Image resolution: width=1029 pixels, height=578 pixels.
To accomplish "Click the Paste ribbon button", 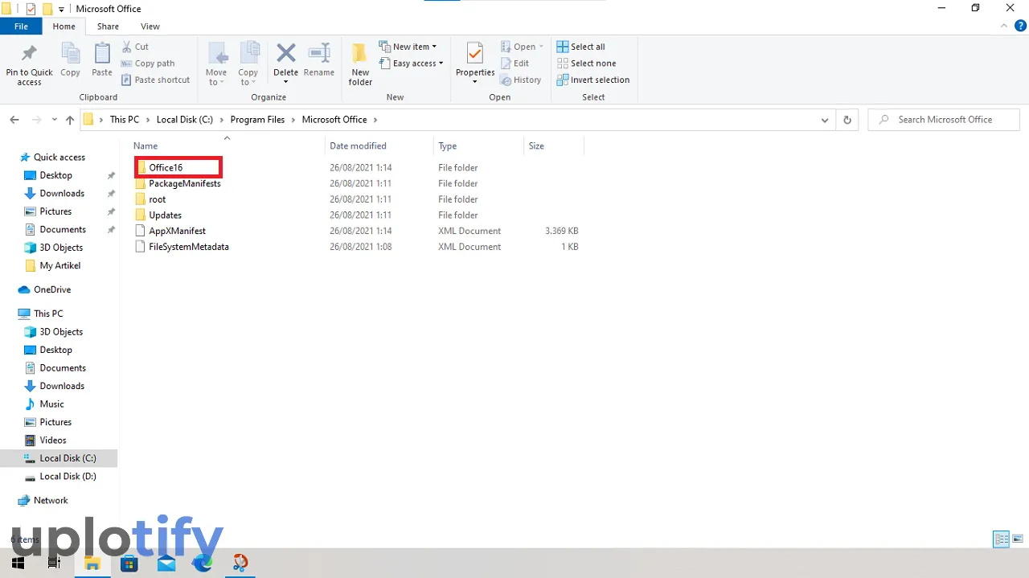I will point(102,60).
